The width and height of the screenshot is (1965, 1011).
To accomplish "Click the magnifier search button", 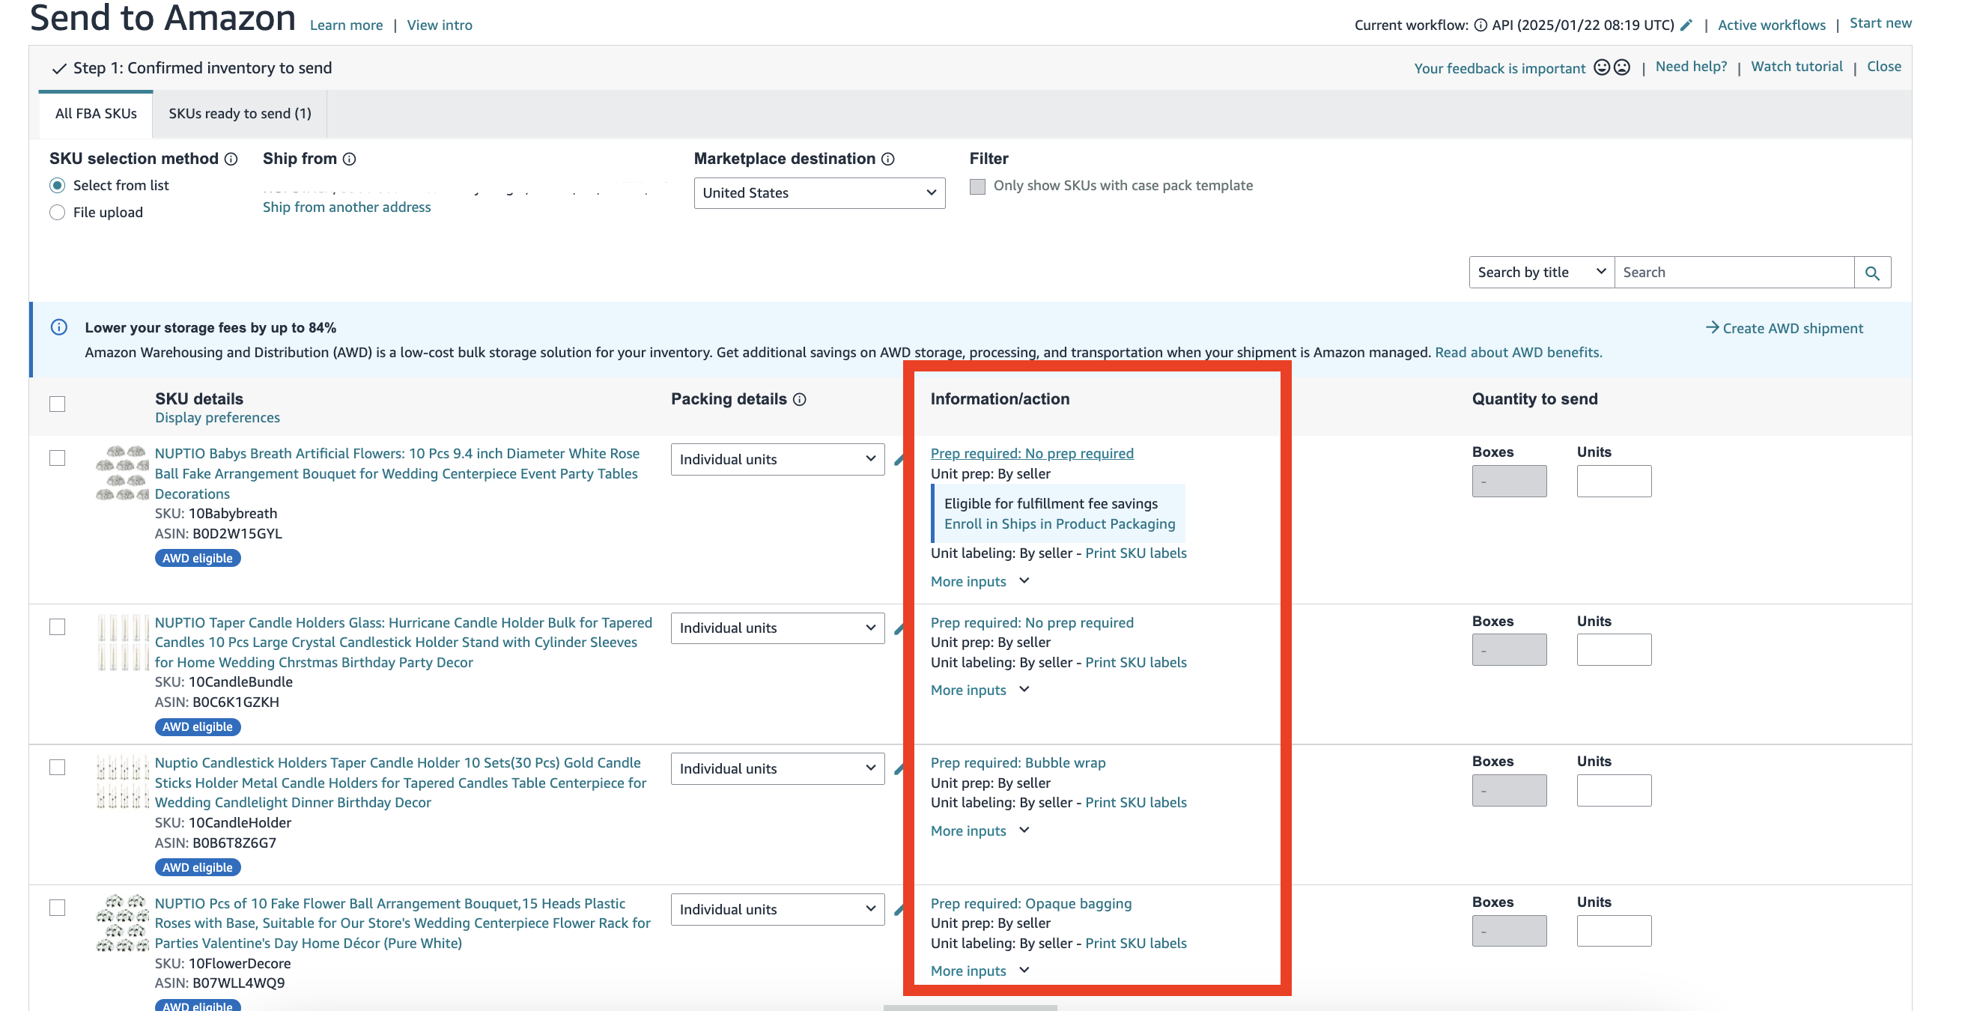I will (x=1872, y=273).
